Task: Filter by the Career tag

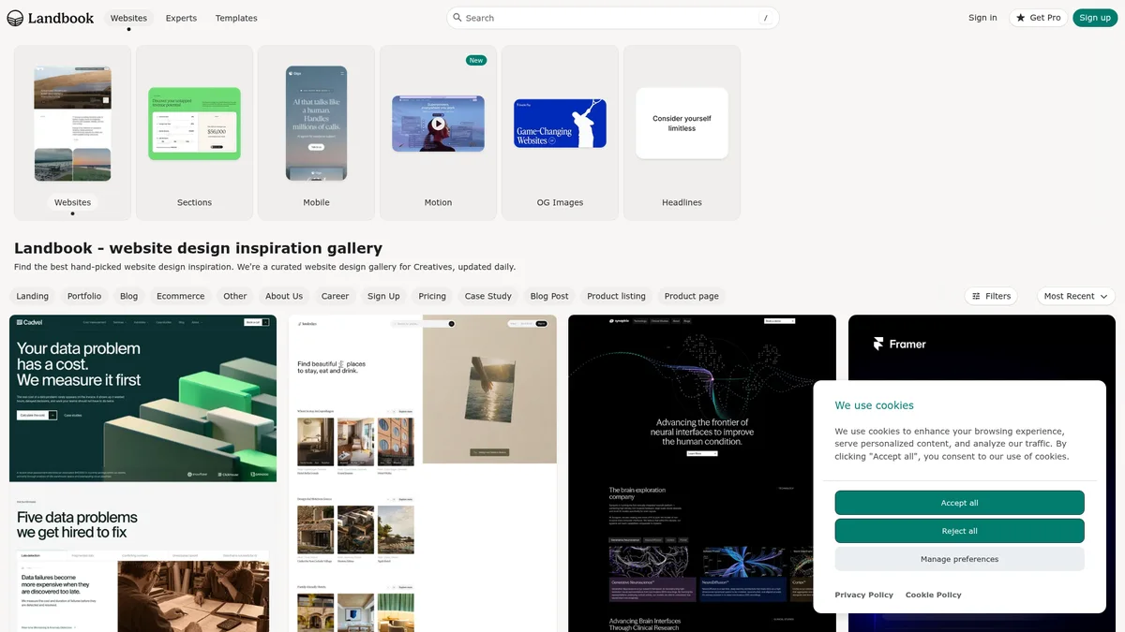Action: 336,296
